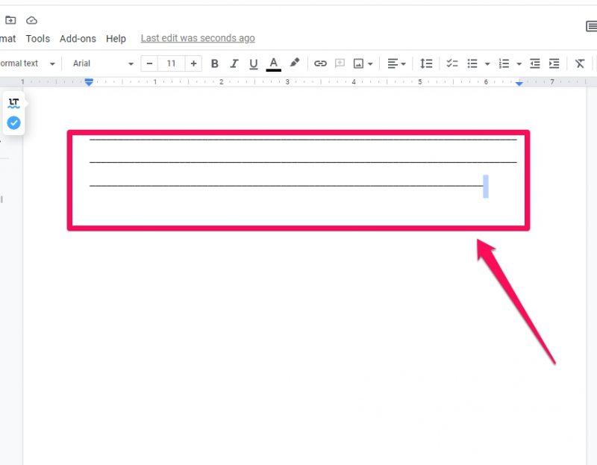The height and width of the screenshot is (465, 597).
Task: Open the Tools menu
Action: (37, 39)
